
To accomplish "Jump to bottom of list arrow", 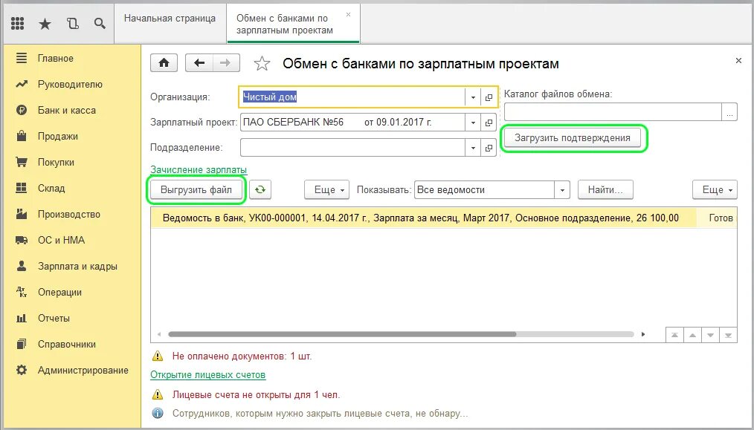I will point(728,335).
